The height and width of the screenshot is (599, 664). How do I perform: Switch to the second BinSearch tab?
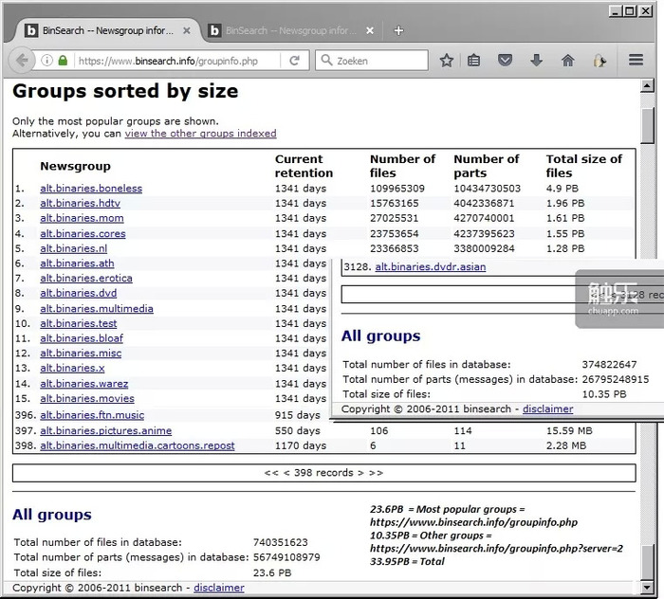coord(292,30)
